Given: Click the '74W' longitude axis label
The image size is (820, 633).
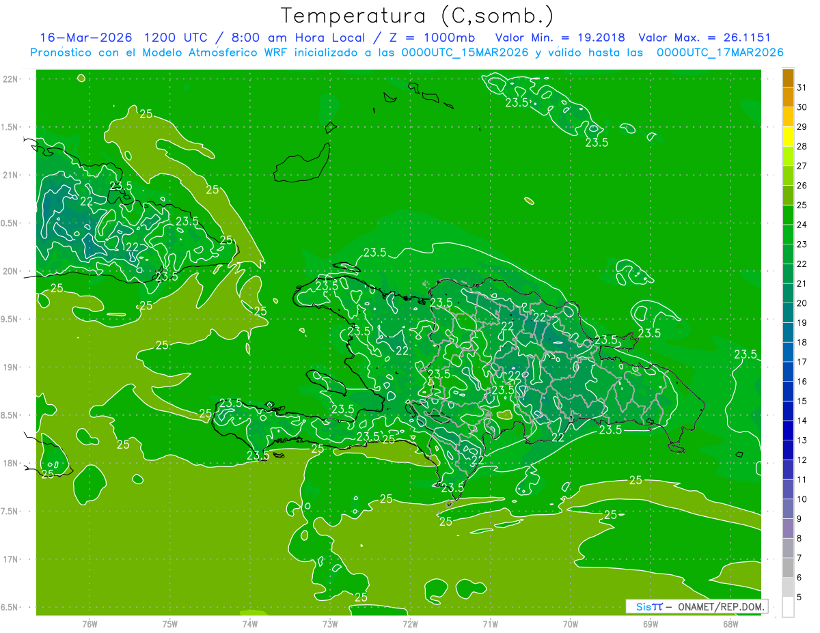Looking at the screenshot, I should (250, 623).
